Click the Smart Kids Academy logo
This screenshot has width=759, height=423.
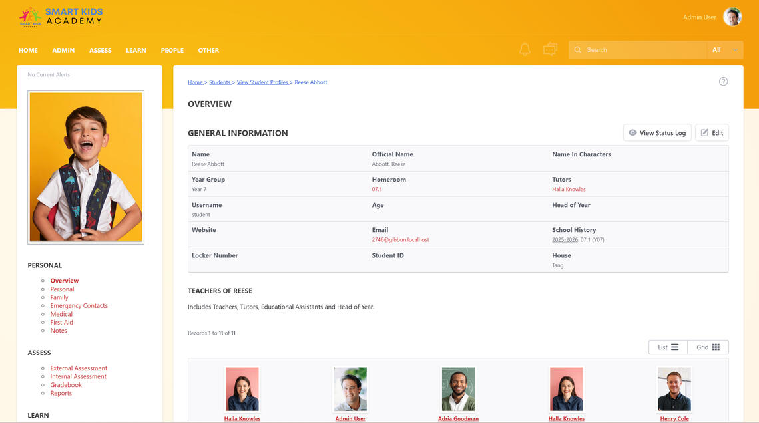coord(61,17)
